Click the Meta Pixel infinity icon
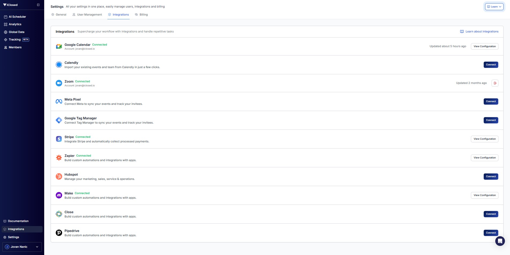 tap(59, 101)
